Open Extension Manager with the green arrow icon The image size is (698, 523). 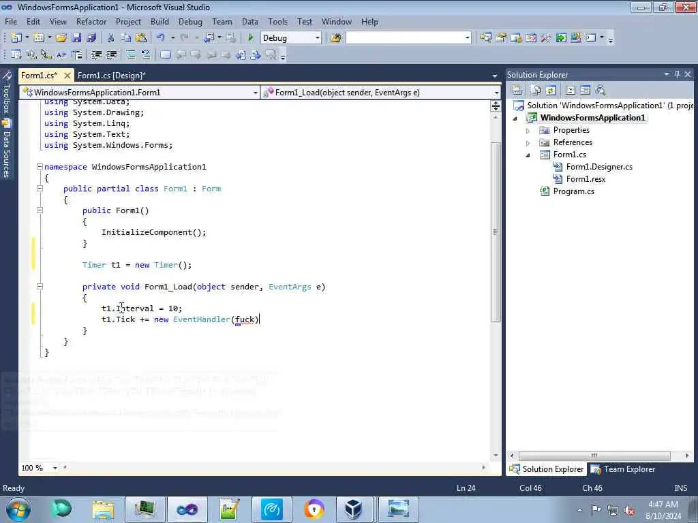click(561, 38)
